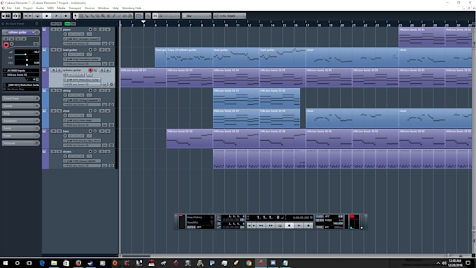Click transport panel Stop button
The height and width of the screenshot is (268, 476).
[289, 225]
